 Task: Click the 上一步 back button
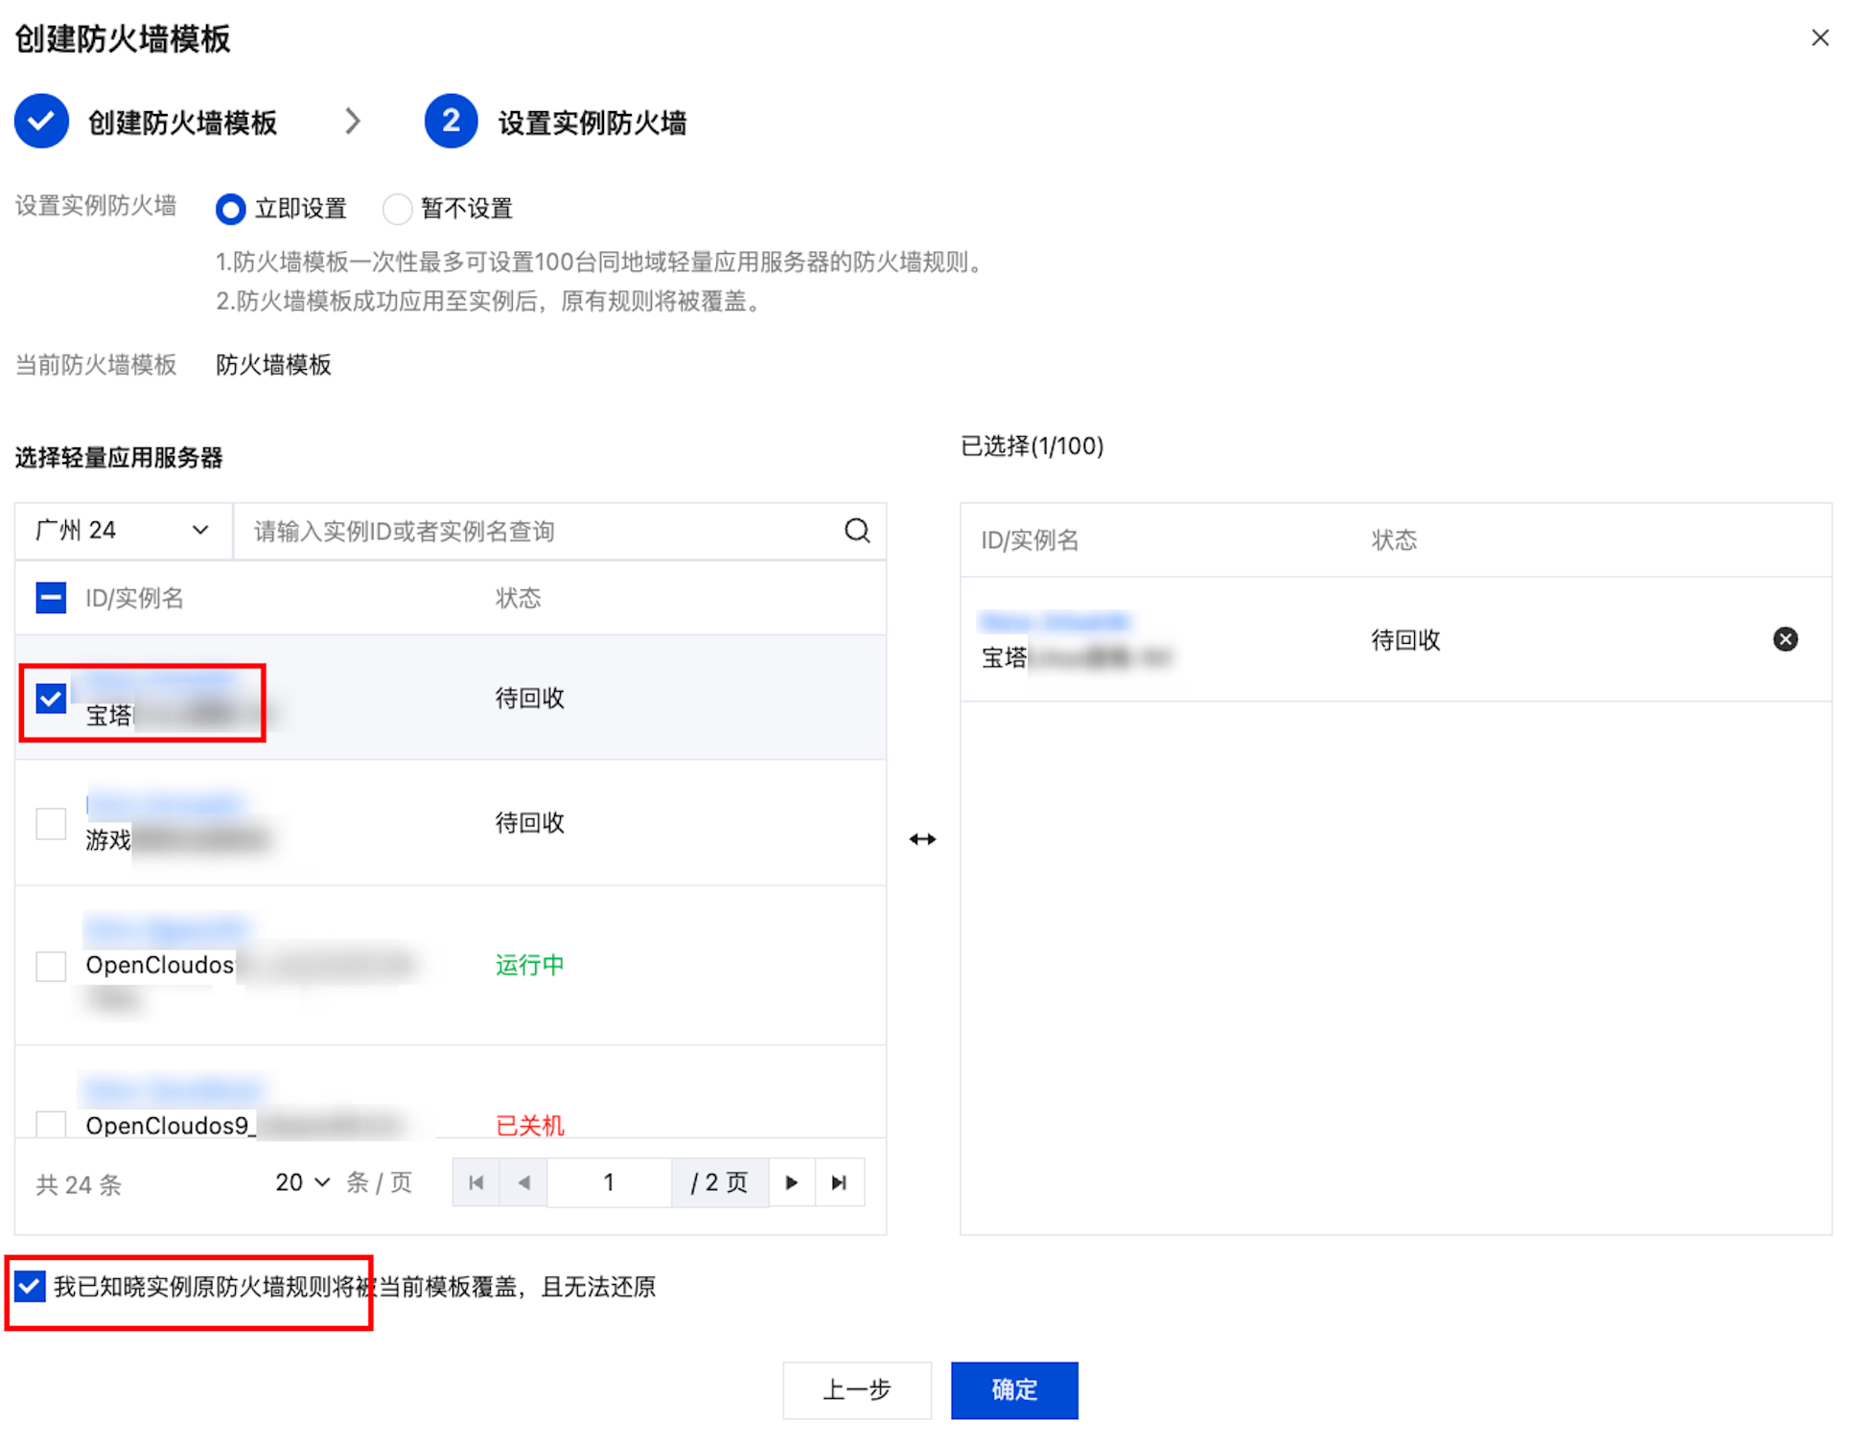click(x=856, y=1389)
